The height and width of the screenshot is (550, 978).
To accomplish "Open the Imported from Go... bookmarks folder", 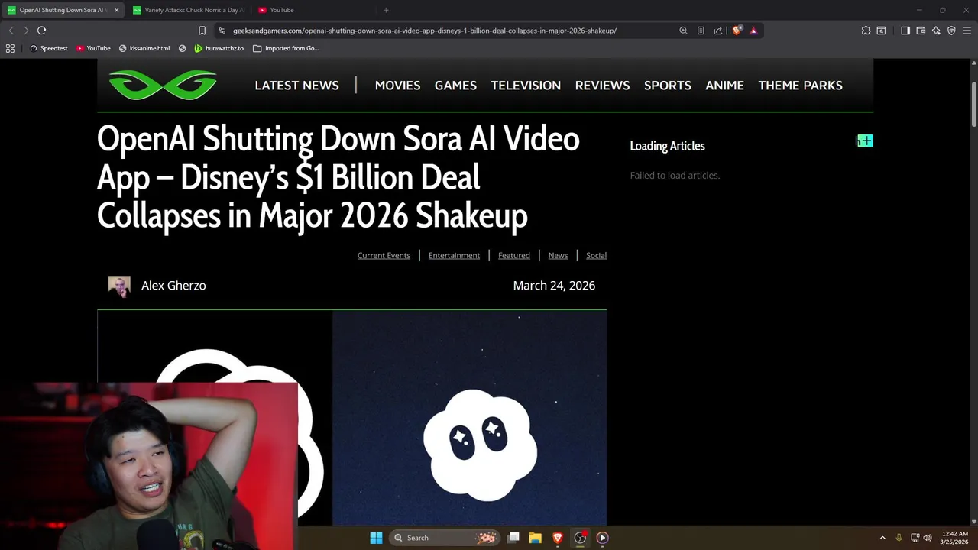I will tap(286, 48).
